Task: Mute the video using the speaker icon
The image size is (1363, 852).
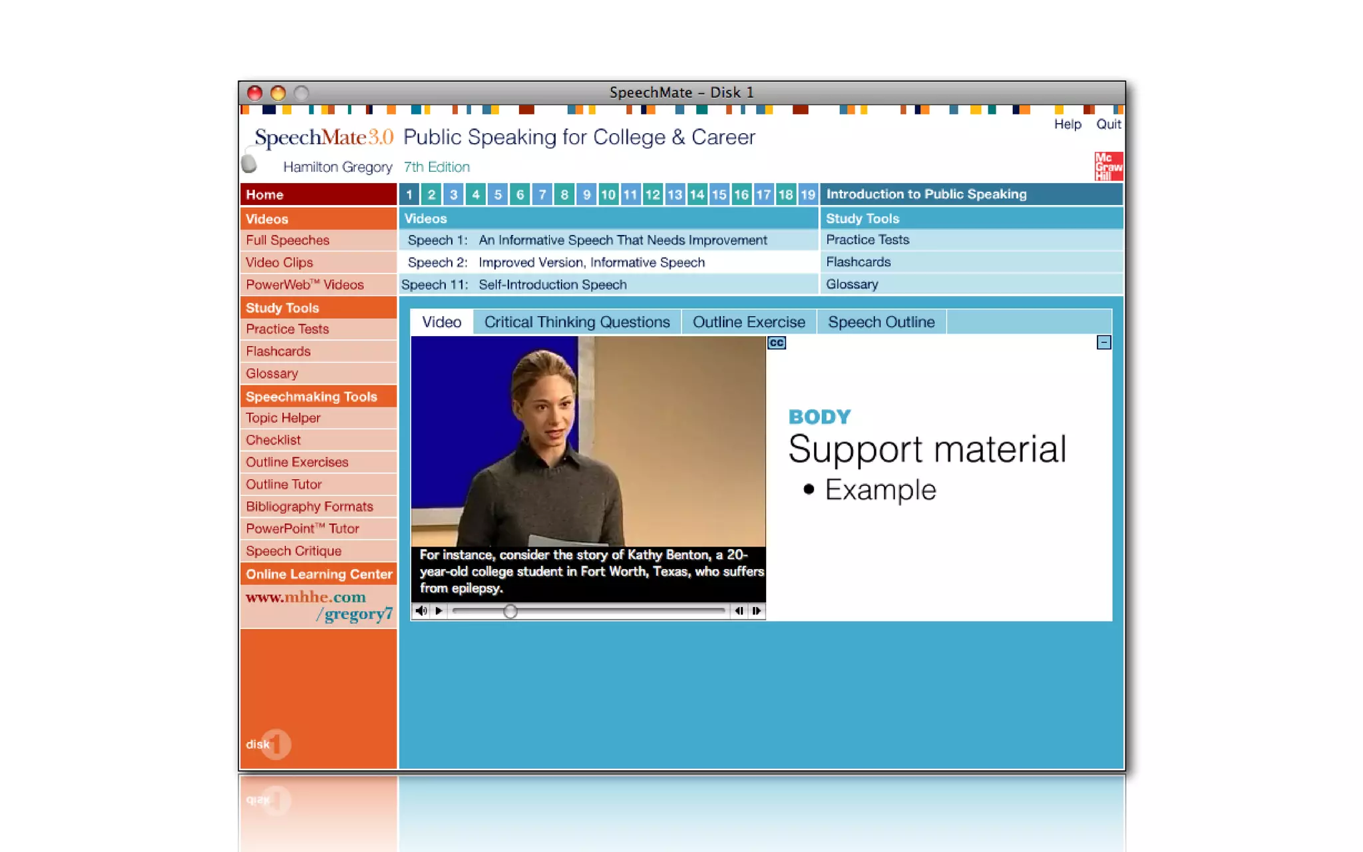Action: [x=421, y=610]
